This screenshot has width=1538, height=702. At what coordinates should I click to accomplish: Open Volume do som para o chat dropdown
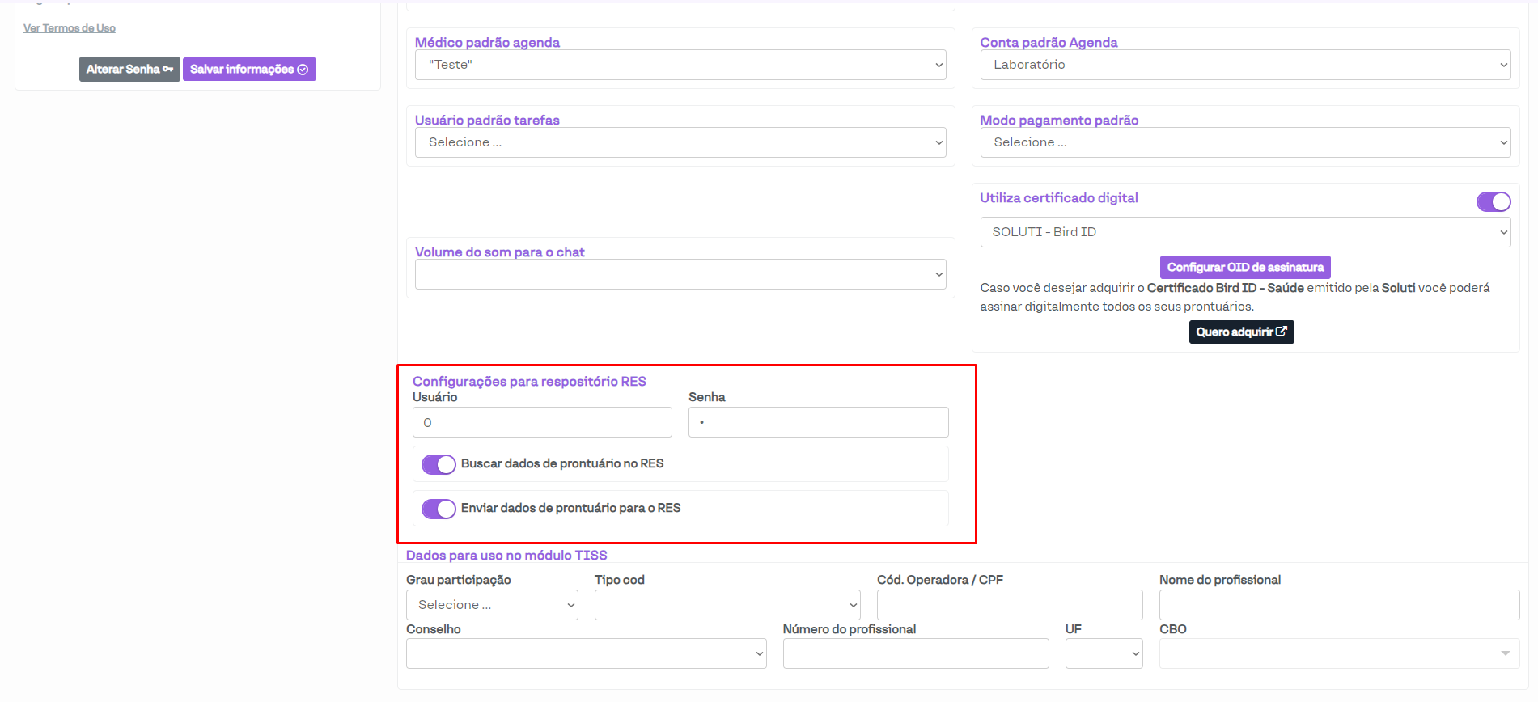pyautogui.click(x=680, y=274)
